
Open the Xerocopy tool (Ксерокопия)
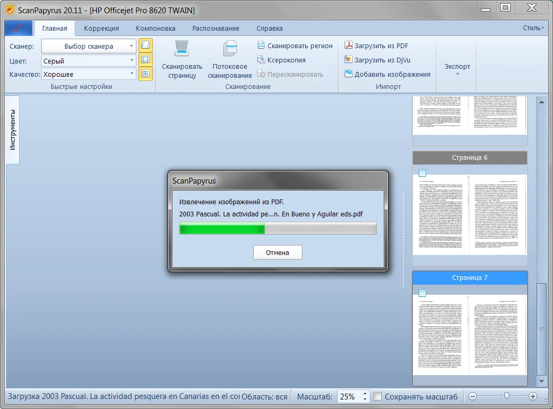tap(281, 60)
